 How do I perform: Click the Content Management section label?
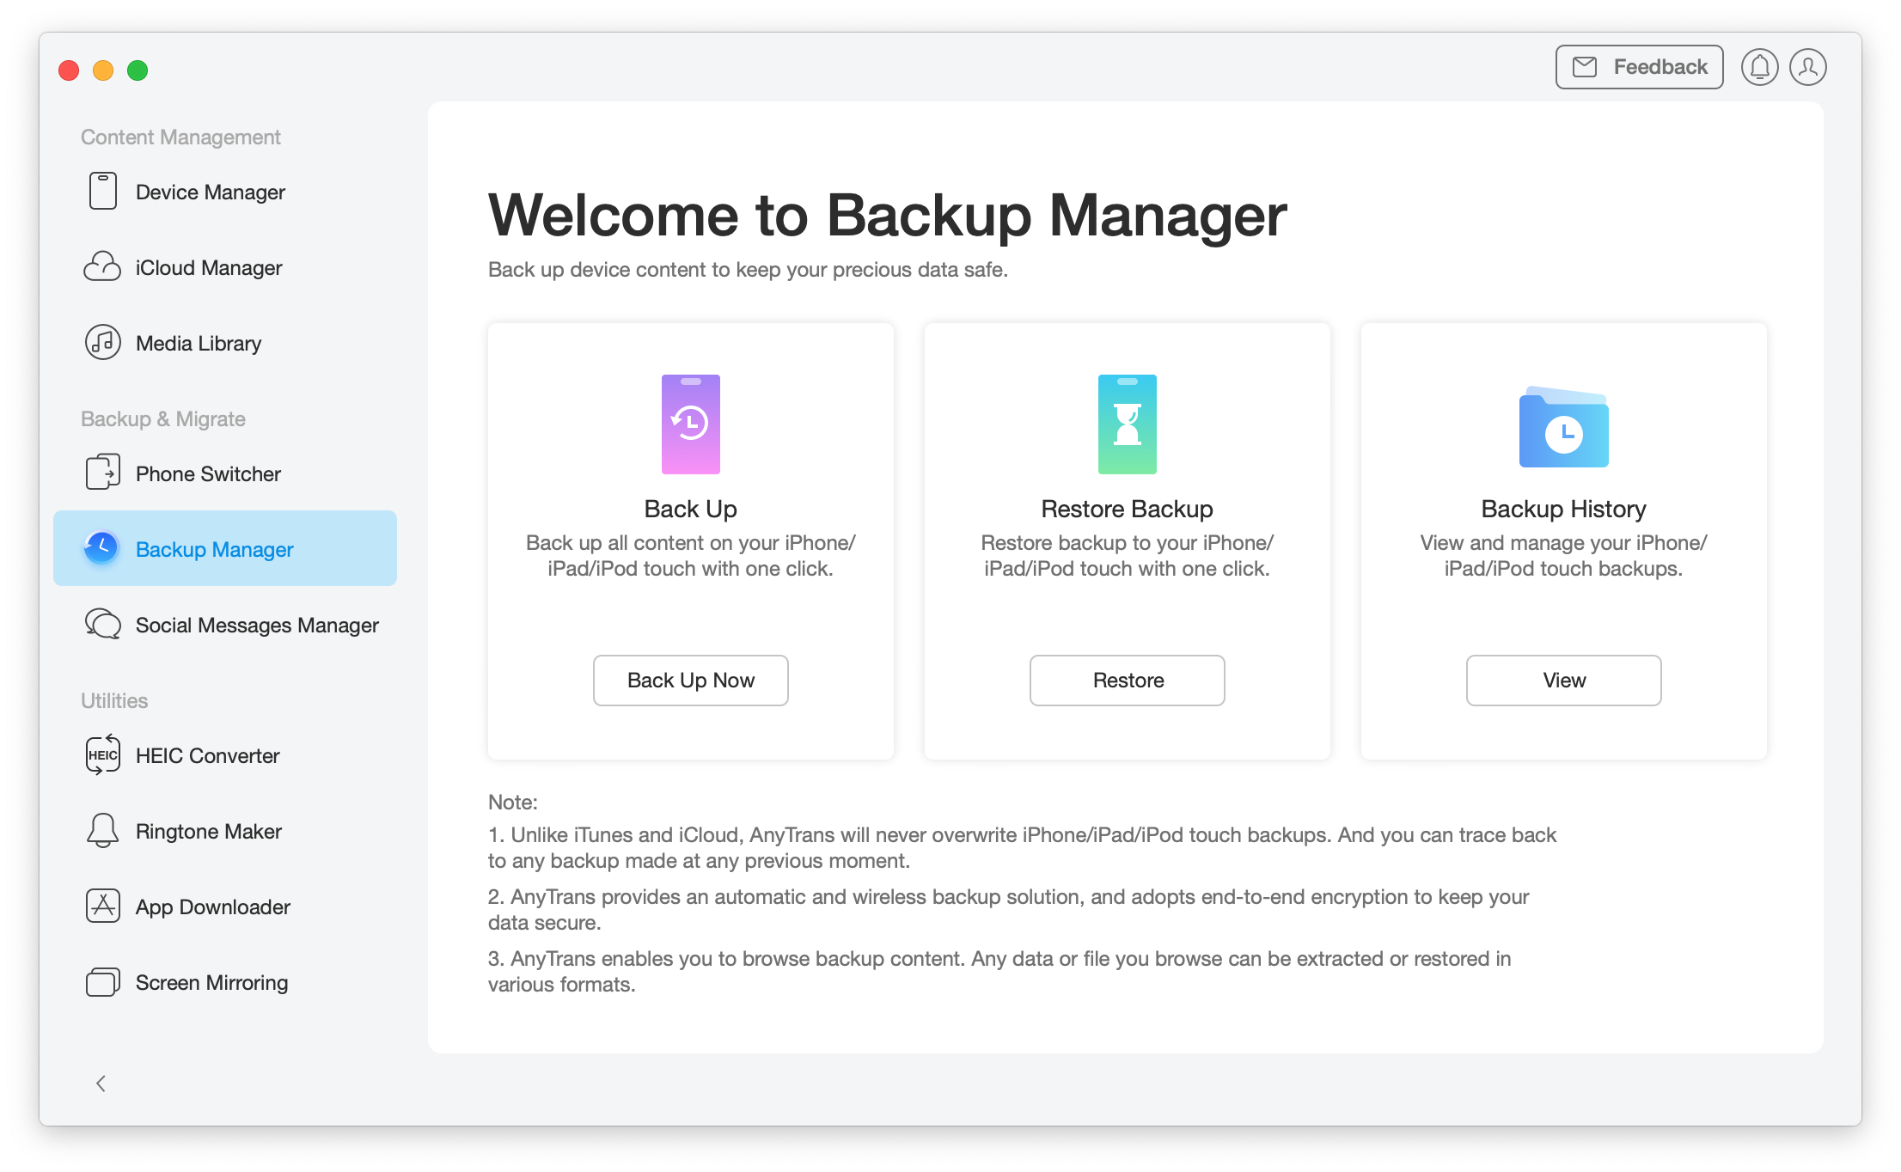point(180,137)
